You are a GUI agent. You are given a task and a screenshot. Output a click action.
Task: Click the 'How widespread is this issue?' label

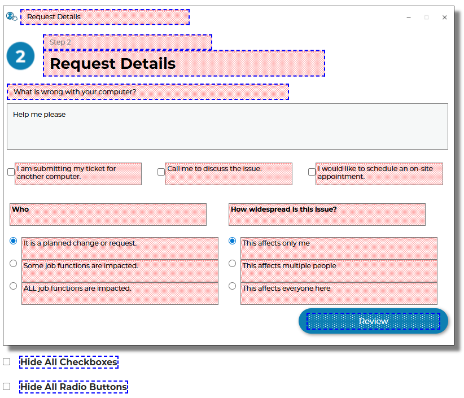click(x=284, y=209)
